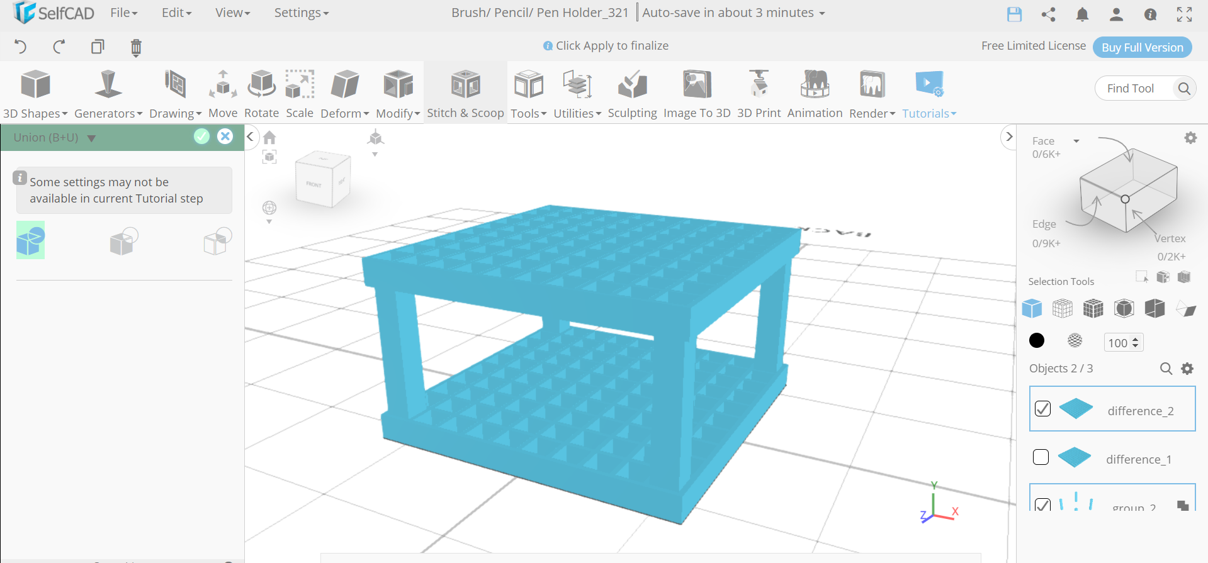Open the Animation tool
The width and height of the screenshot is (1208, 563).
point(815,94)
